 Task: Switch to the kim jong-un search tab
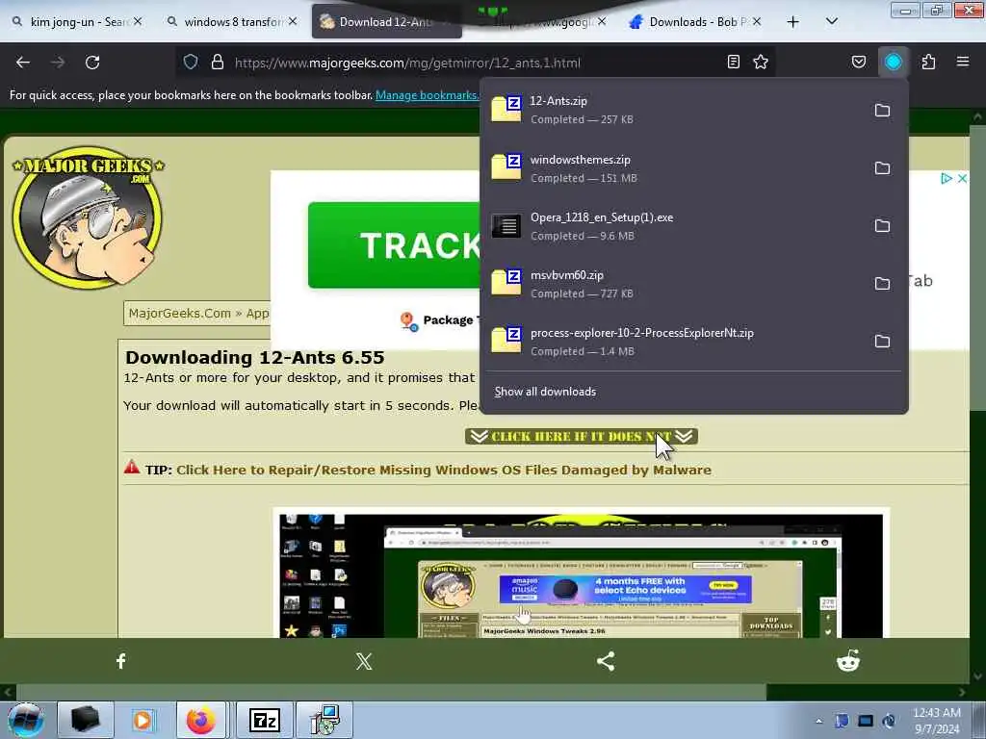coord(77,22)
